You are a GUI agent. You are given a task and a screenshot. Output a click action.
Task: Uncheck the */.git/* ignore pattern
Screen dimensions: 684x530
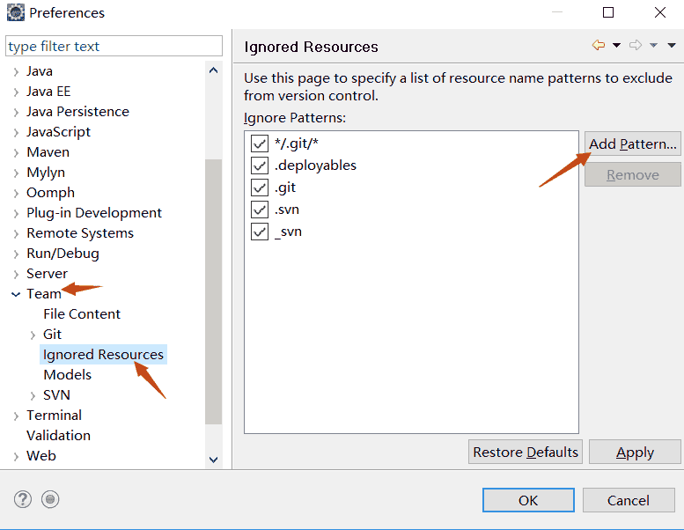pos(259,144)
